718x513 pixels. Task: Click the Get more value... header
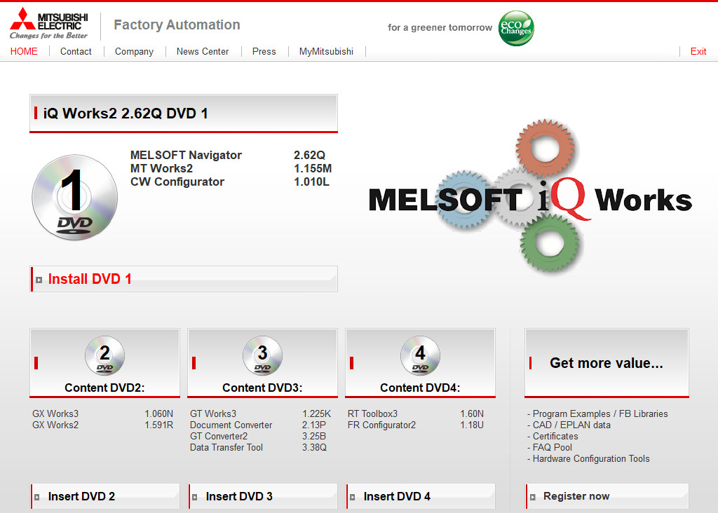pos(607,363)
